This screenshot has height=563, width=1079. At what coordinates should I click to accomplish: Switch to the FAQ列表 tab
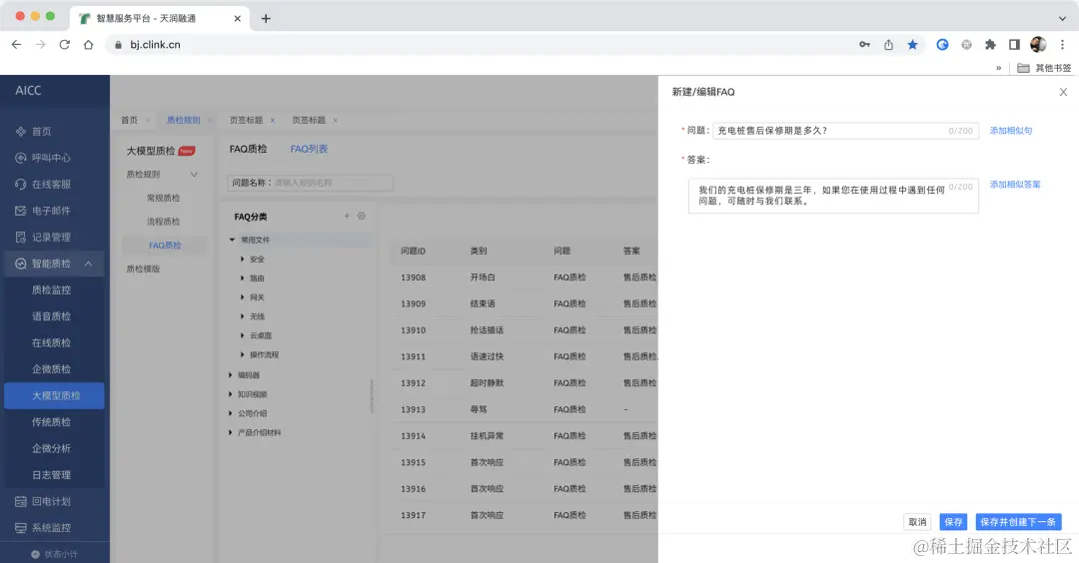pyautogui.click(x=309, y=149)
